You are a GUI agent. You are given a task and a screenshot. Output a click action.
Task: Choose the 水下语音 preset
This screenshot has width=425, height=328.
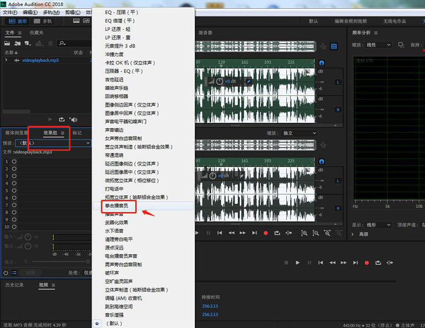(115, 231)
